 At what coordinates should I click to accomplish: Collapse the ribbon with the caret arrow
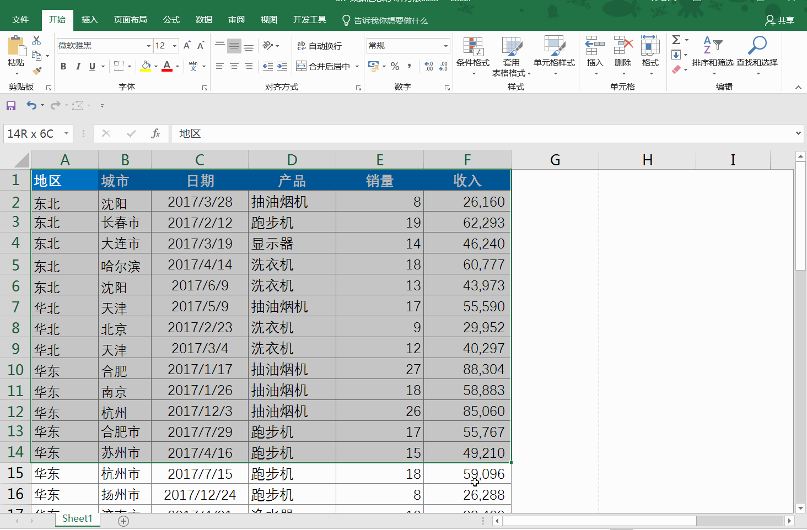(x=798, y=88)
